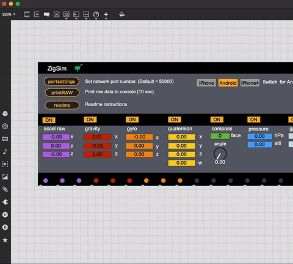Open the paperclip Snippets in sidebar

coord(5,190)
